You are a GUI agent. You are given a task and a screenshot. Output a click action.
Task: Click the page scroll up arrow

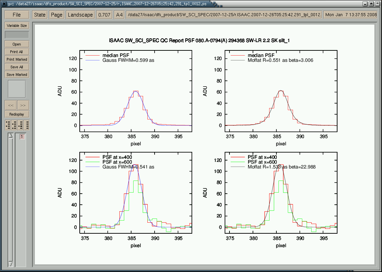pyautogui.click(x=10, y=136)
